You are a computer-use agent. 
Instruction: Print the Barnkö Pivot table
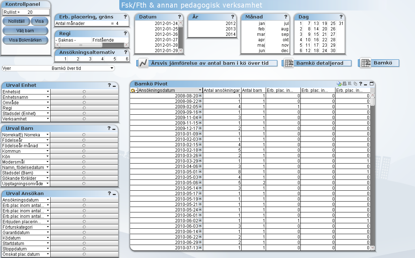(x=345, y=84)
